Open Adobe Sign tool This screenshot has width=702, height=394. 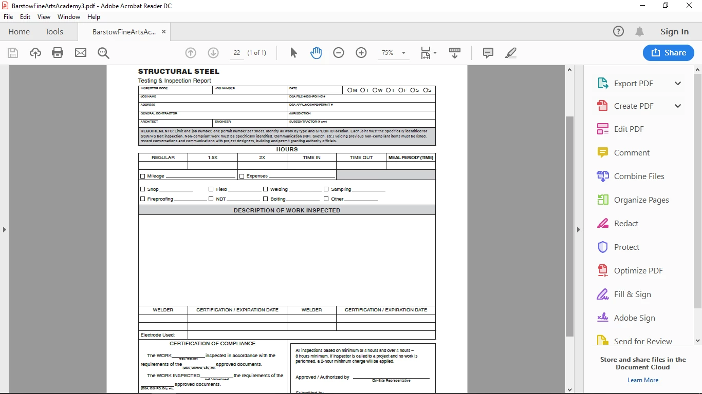click(x=626, y=318)
